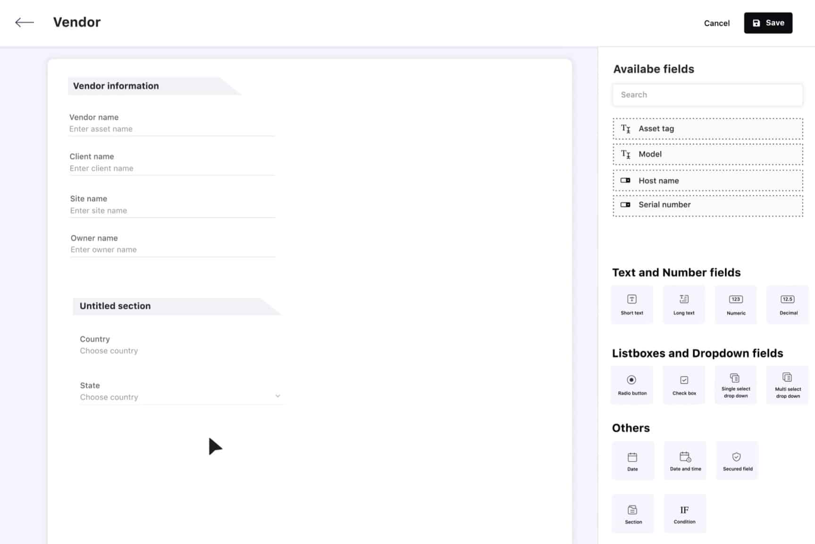815x544 pixels.
Task: Expand the State dropdown chevron
Action: (277, 396)
